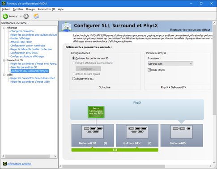This screenshot has height=169, width=217.
Task: Select Désactiver le SLI radio button
Action: point(73,79)
